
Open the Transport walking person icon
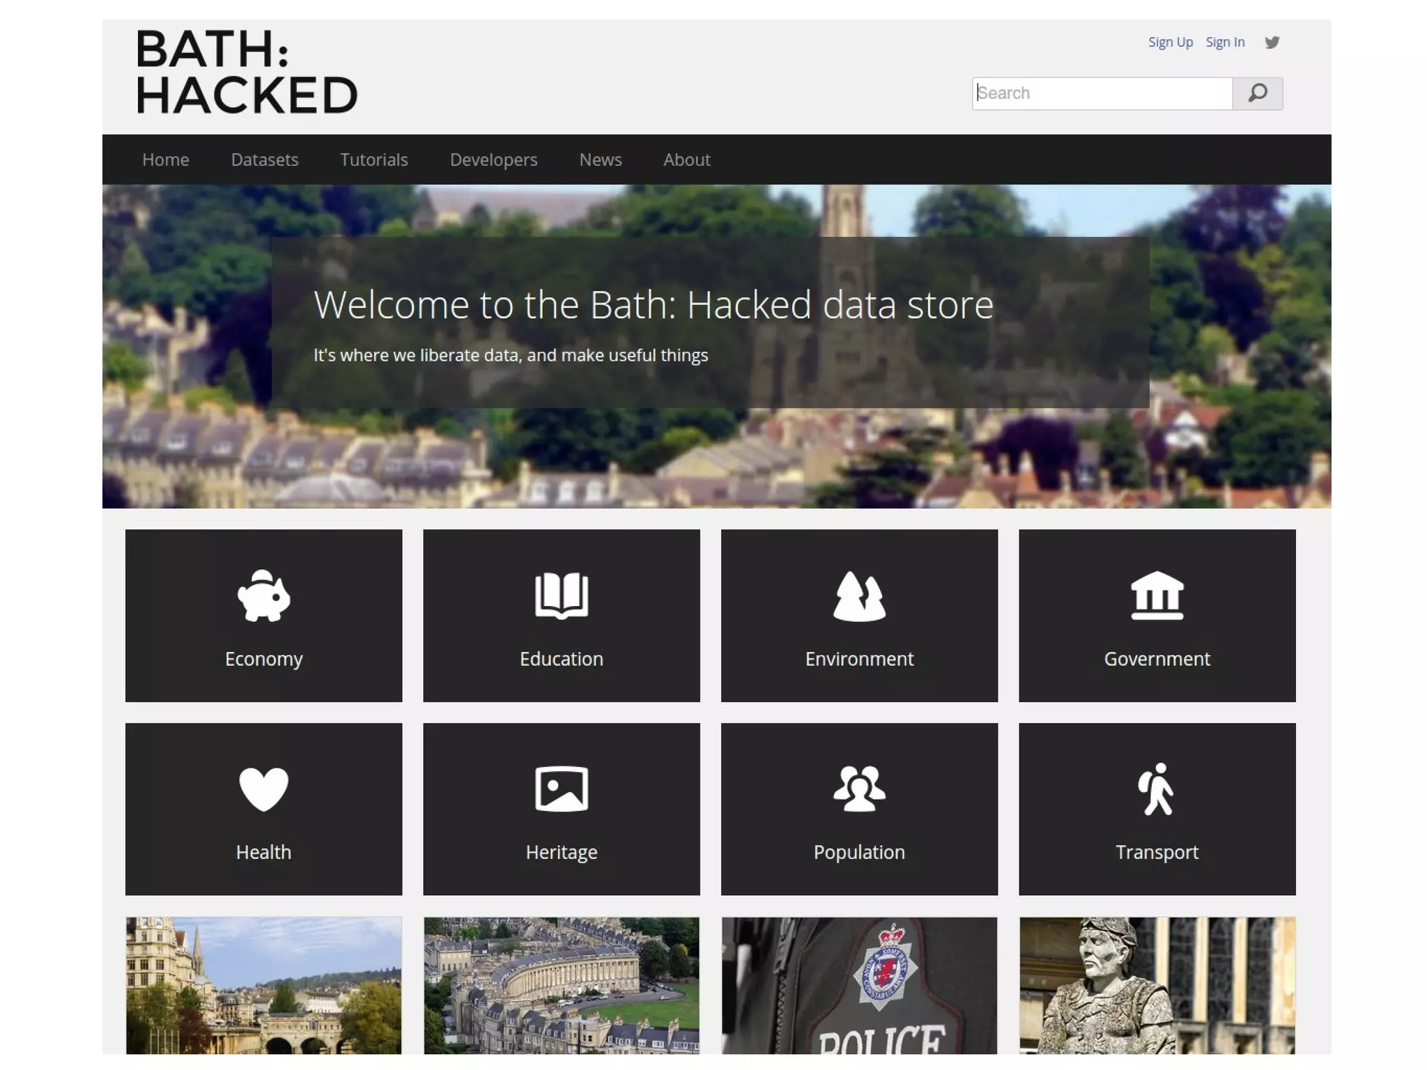coord(1157,789)
